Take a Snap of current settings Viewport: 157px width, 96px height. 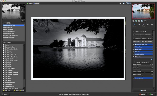pyautogui.click(x=144, y=25)
